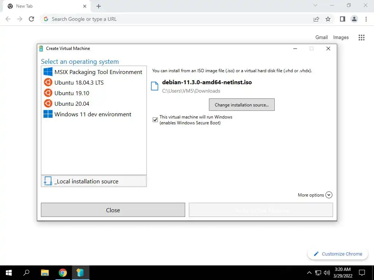This screenshot has width=374, height=280.
Task: Click the Close button in dialog
Action: [x=113, y=210]
